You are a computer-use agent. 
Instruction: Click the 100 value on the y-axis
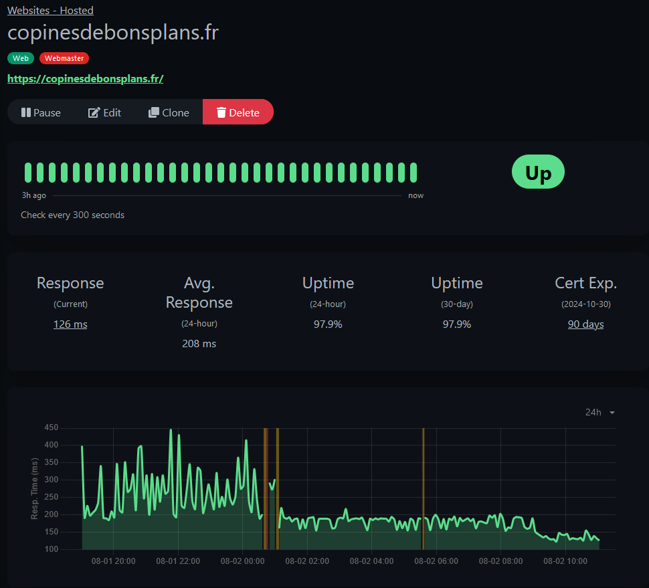point(52,549)
